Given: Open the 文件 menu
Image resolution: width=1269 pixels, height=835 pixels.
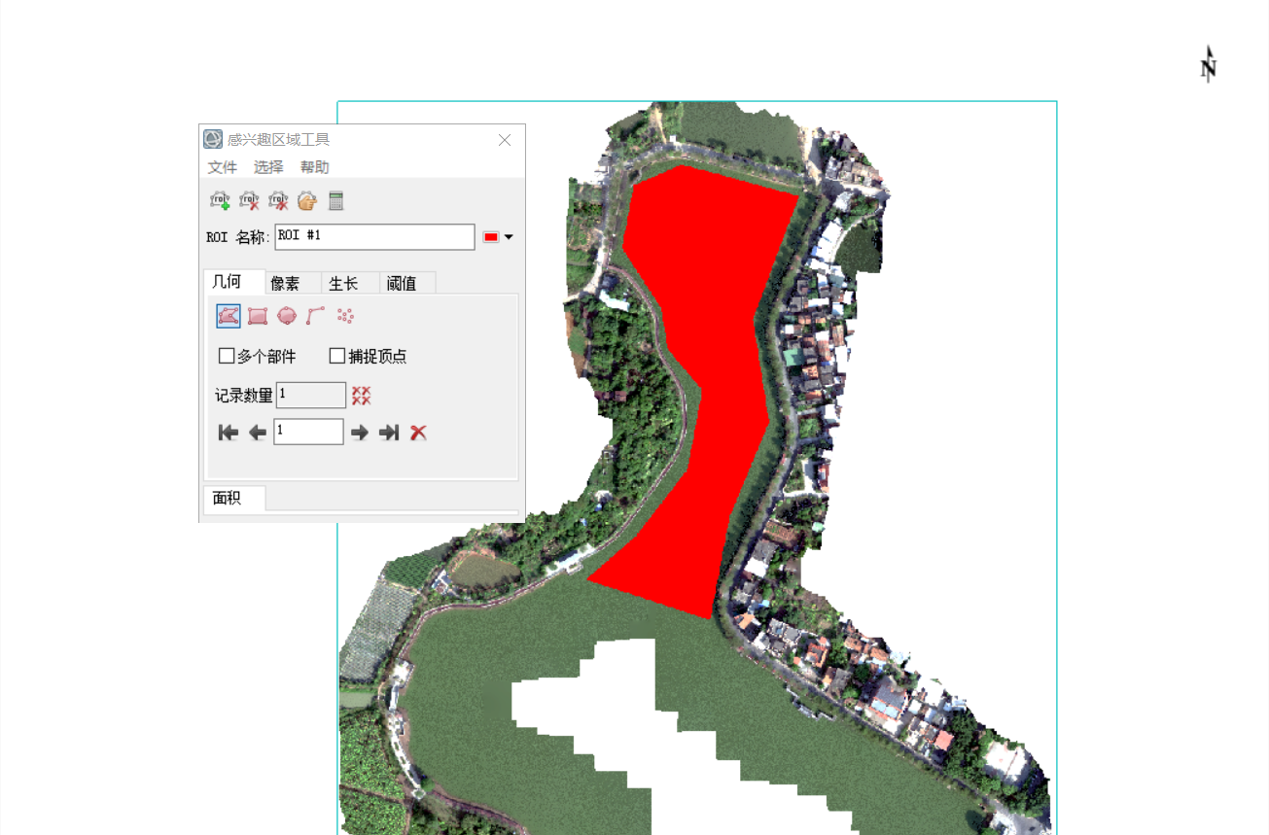Looking at the screenshot, I should pos(222,167).
